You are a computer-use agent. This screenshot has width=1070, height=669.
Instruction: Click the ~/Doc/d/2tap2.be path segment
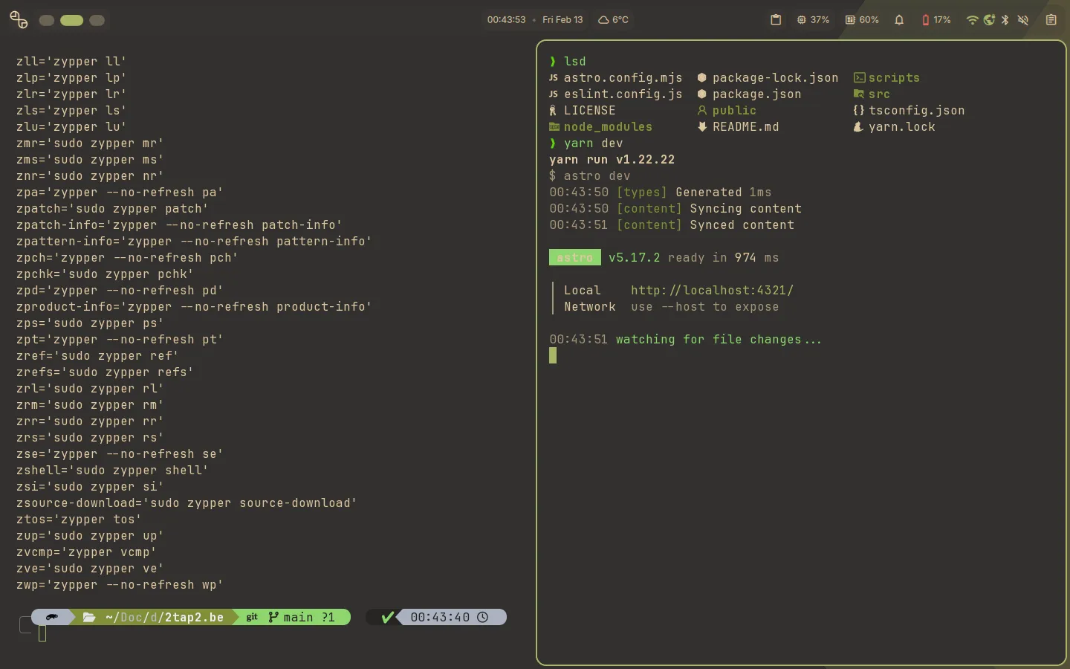click(x=163, y=617)
